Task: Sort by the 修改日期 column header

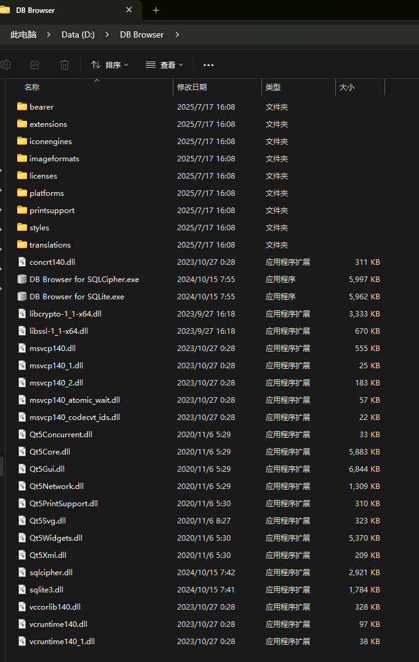Action: 192,87
